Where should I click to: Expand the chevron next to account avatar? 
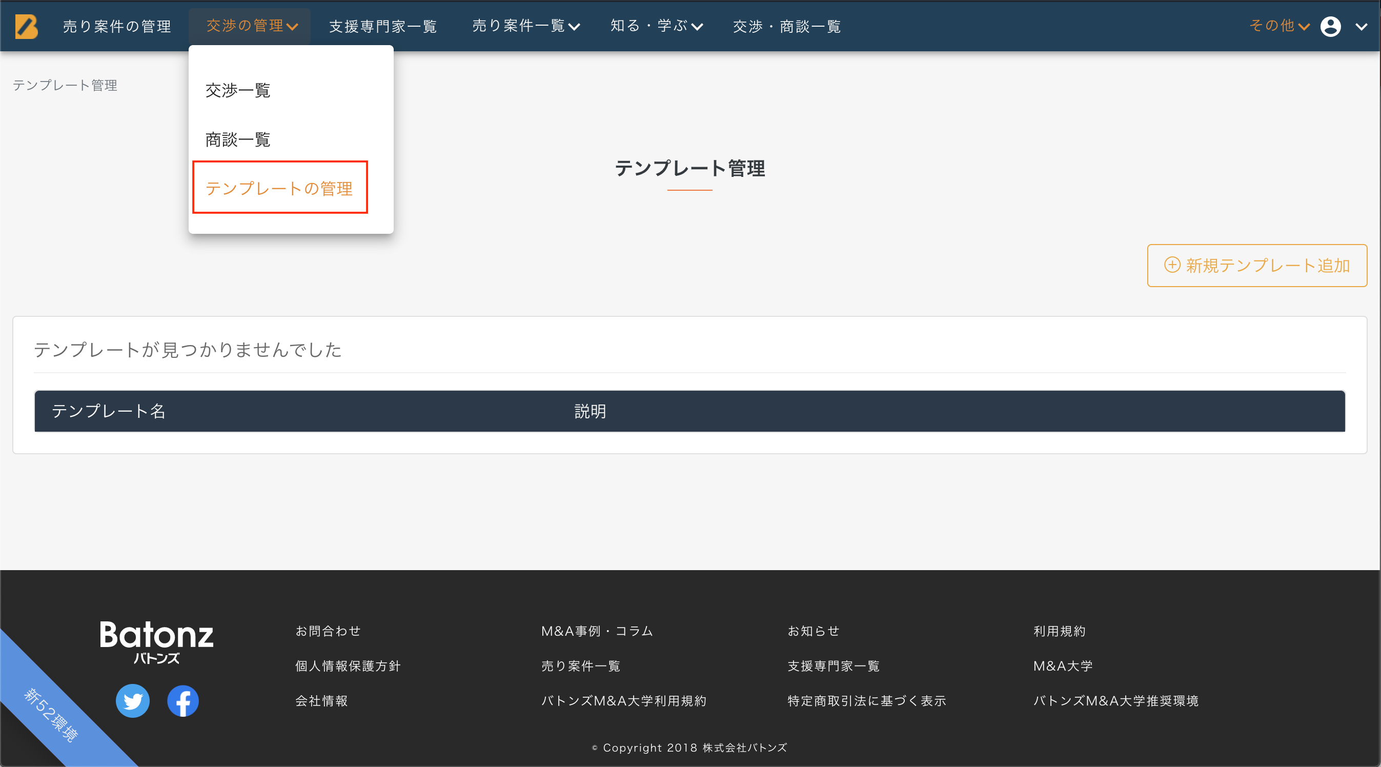click(x=1361, y=26)
